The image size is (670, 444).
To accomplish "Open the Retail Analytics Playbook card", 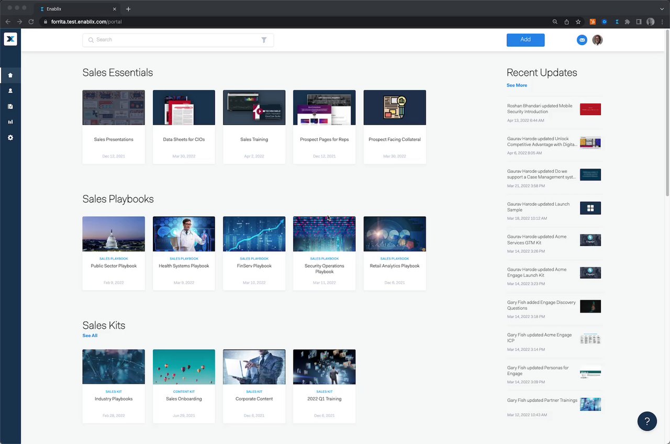I will point(395,253).
